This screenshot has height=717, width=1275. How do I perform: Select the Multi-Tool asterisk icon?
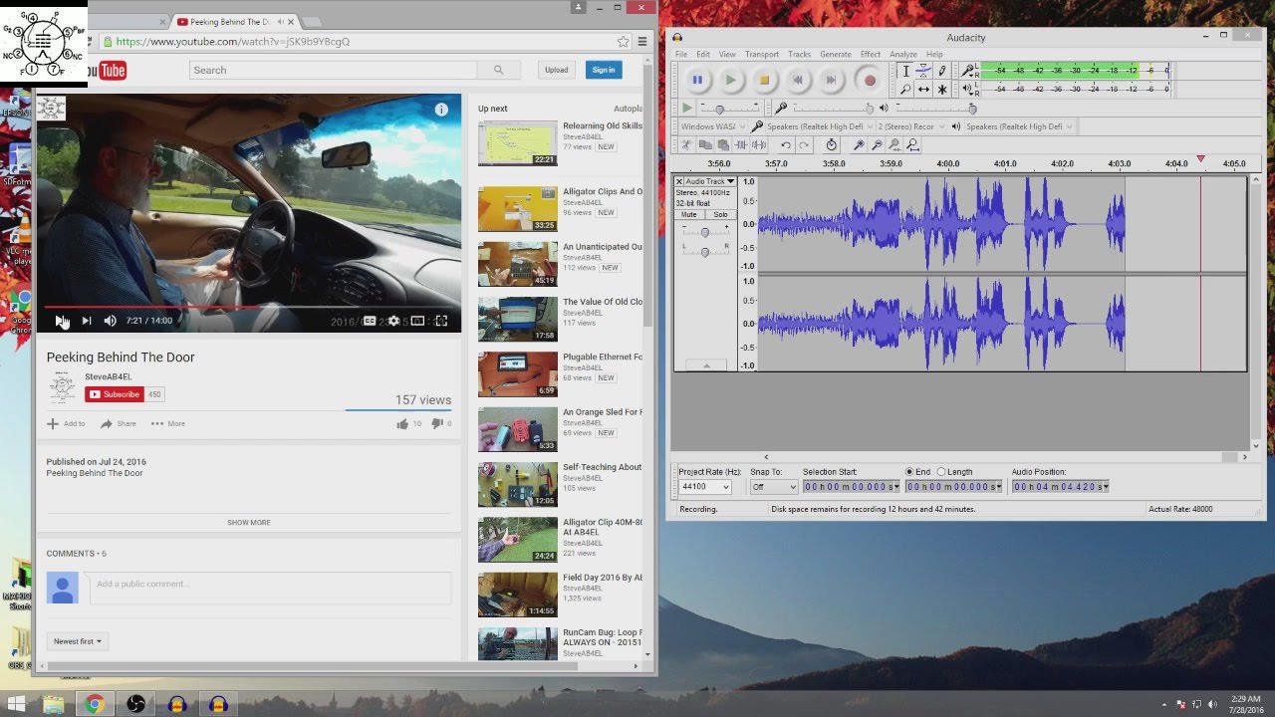[x=942, y=89]
